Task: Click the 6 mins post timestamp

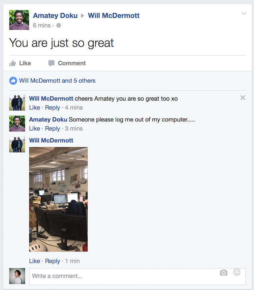Action: coord(42,25)
